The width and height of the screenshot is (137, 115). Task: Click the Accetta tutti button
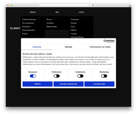[x=99, y=84]
